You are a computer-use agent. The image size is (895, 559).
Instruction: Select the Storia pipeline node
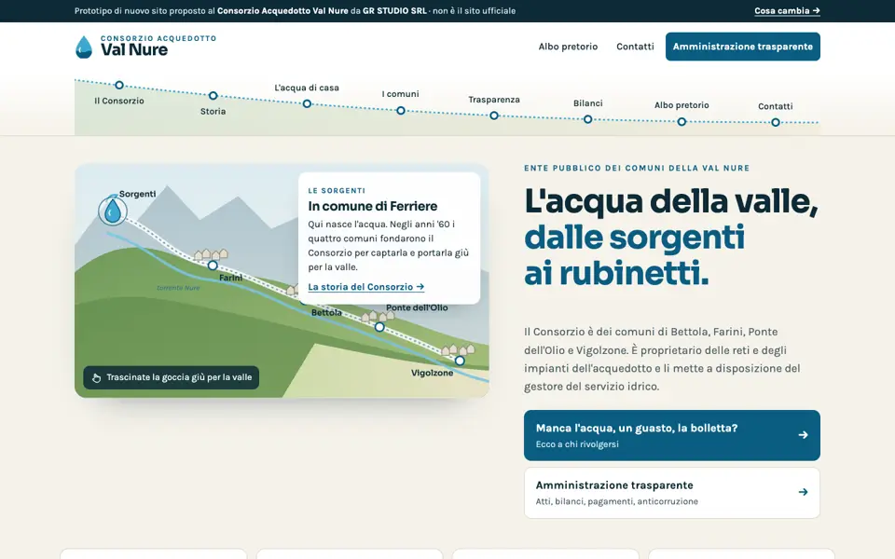[x=213, y=95]
